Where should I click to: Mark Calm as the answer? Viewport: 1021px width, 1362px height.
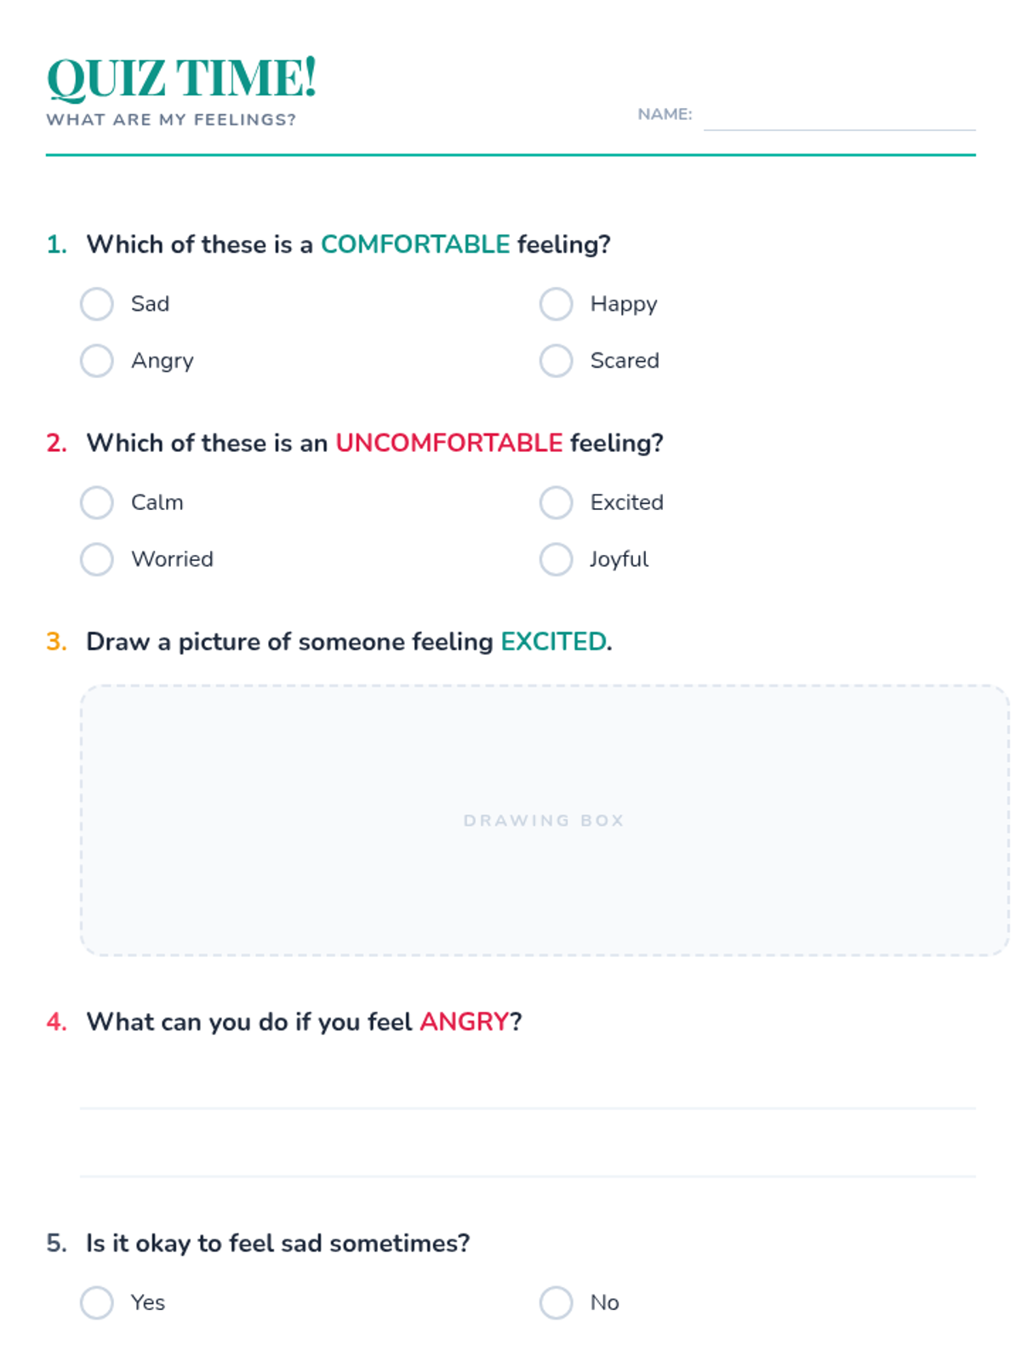tap(97, 502)
